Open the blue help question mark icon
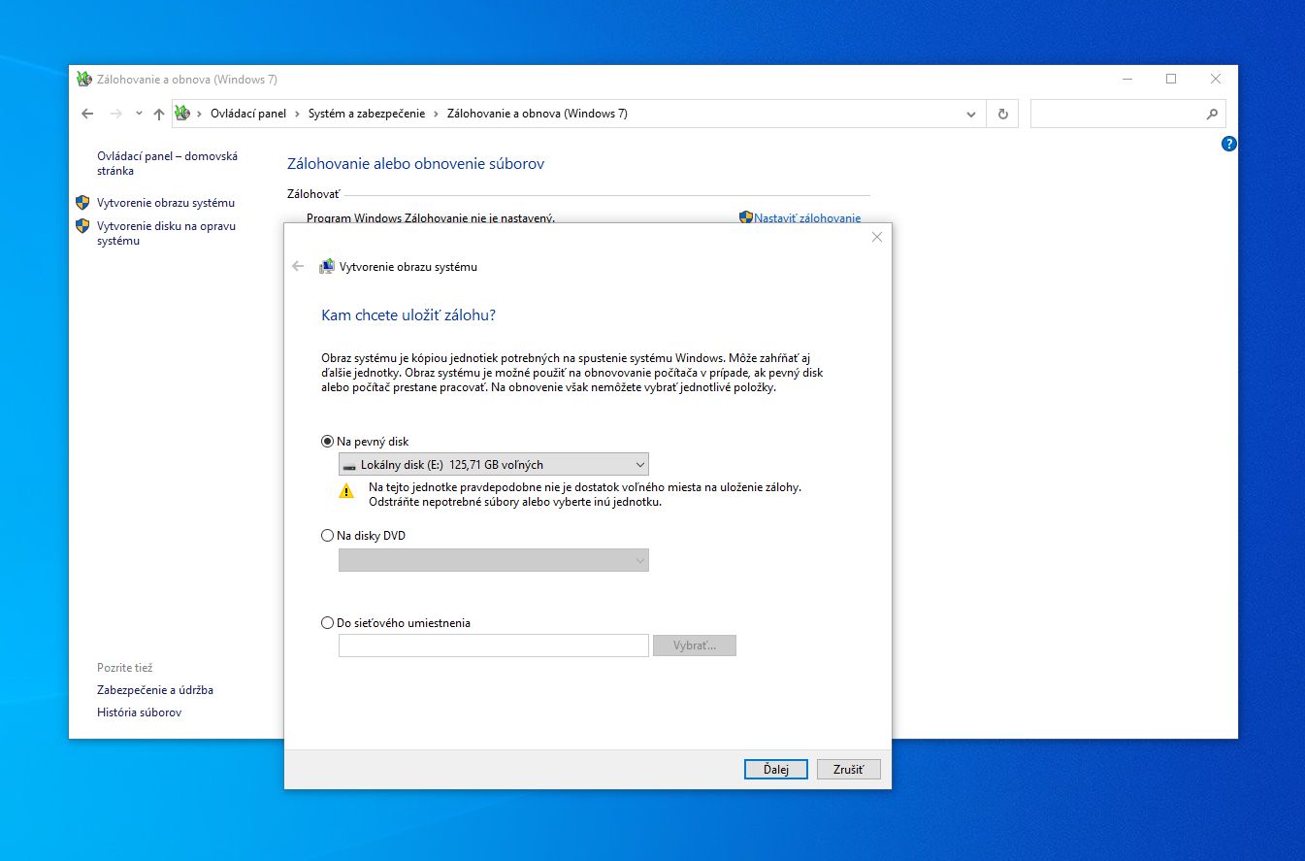This screenshot has width=1305, height=861. pos(1228,145)
